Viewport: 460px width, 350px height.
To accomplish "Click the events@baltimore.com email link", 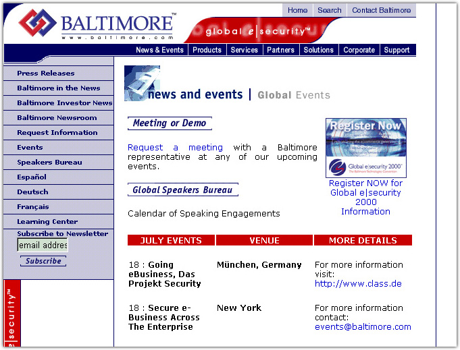I will (x=363, y=327).
